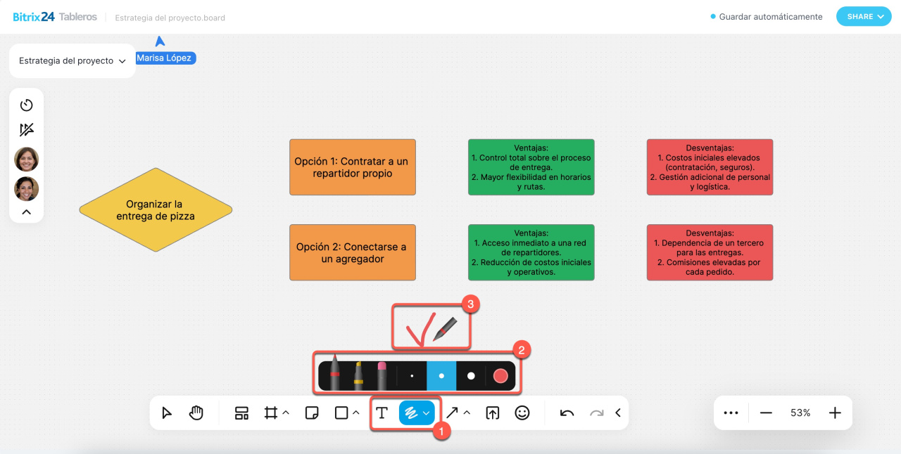This screenshot has width=901, height=454.
Task: Switch to the highlighter marker
Action: pyautogui.click(x=358, y=375)
